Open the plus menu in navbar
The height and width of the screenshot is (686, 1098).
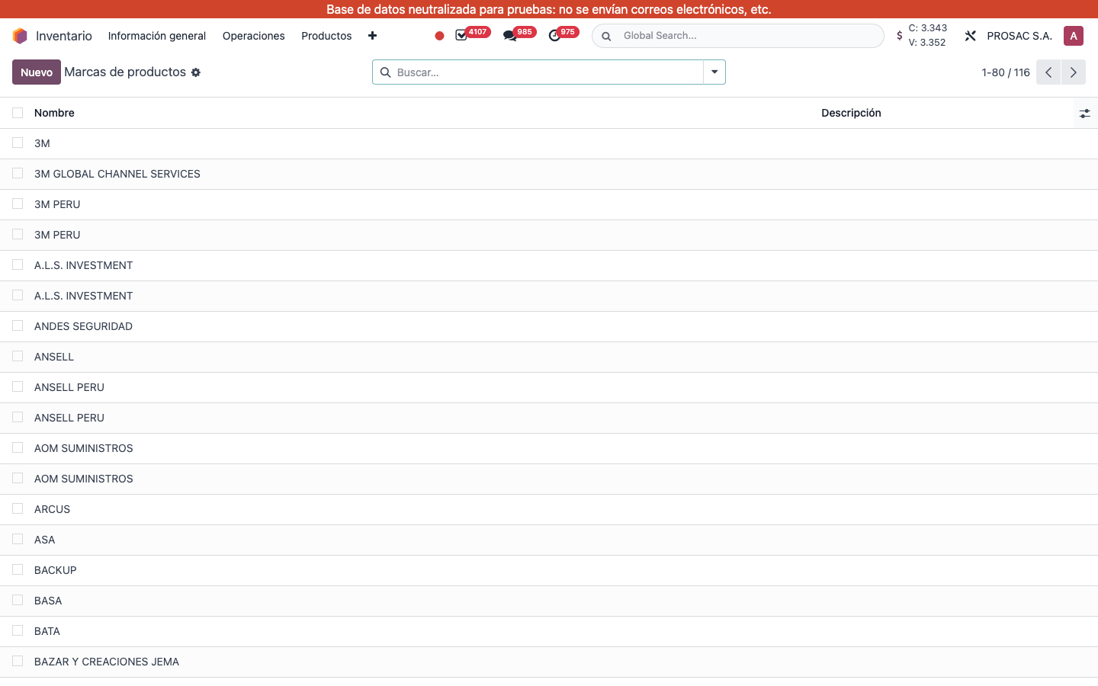(372, 36)
